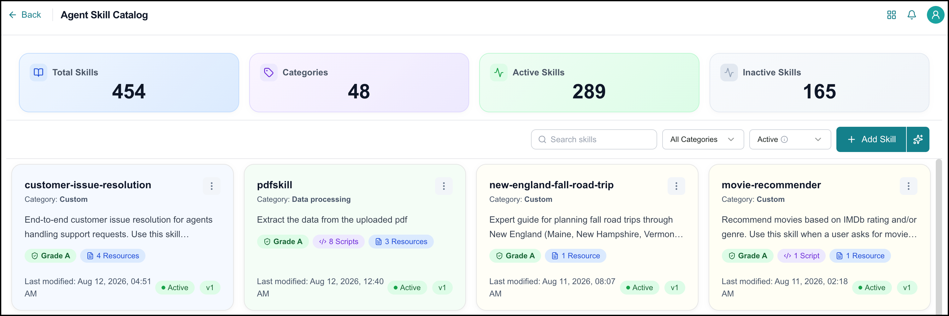Image resolution: width=949 pixels, height=316 pixels.
Task: Open three-dot menu on movie-recommender card
Action: click(x=908, y=186)
